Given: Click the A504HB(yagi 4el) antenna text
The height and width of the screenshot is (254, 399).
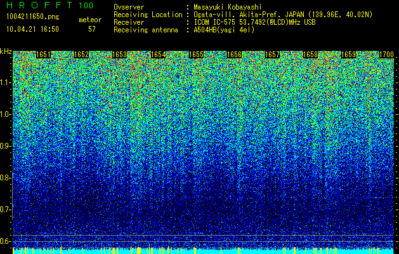Looking at the screenshot, I should pyautogui.click(x=224, y=30).
